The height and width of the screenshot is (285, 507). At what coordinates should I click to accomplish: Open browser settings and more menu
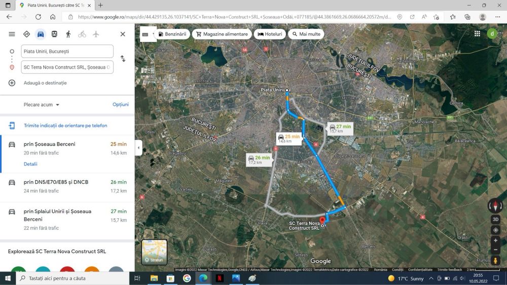pos(498,17)
